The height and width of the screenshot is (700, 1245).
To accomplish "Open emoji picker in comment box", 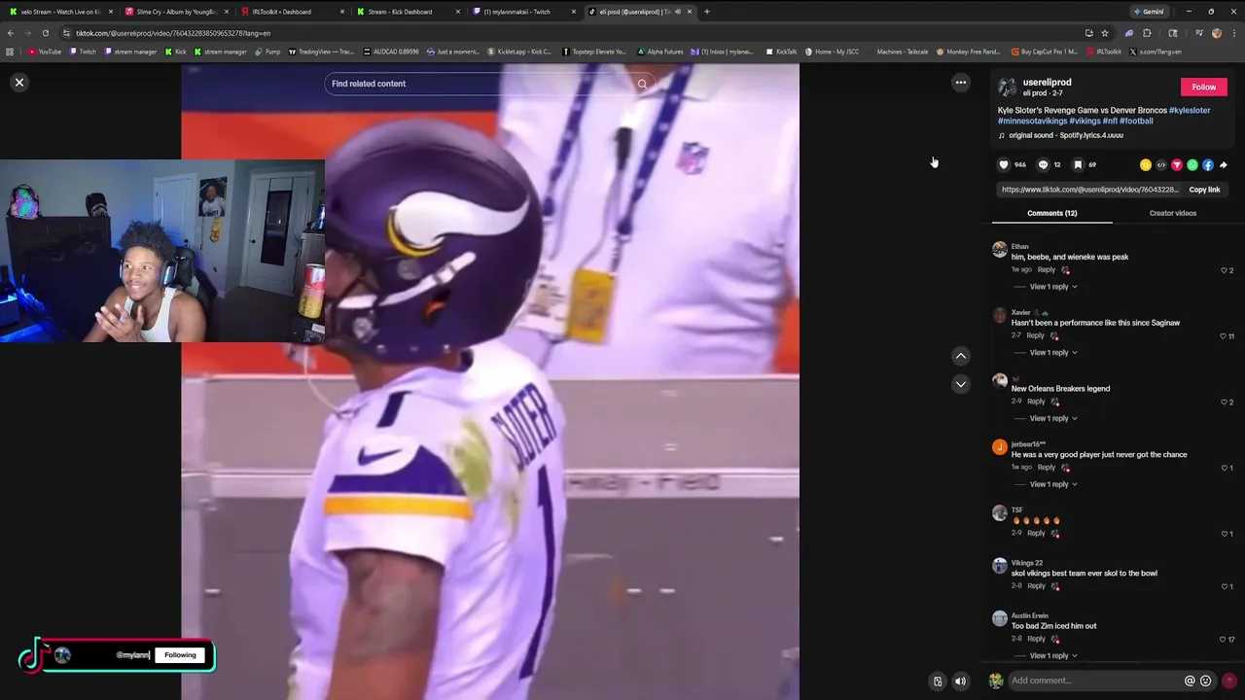I will 1206,681.
